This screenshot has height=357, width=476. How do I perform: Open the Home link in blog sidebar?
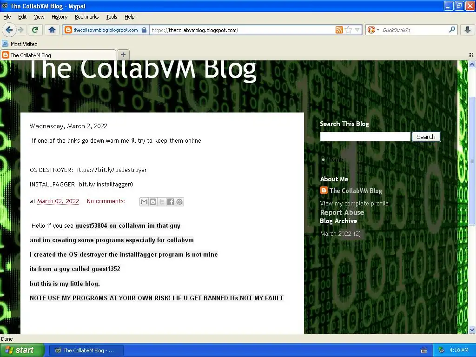click(x=335, y=160)
